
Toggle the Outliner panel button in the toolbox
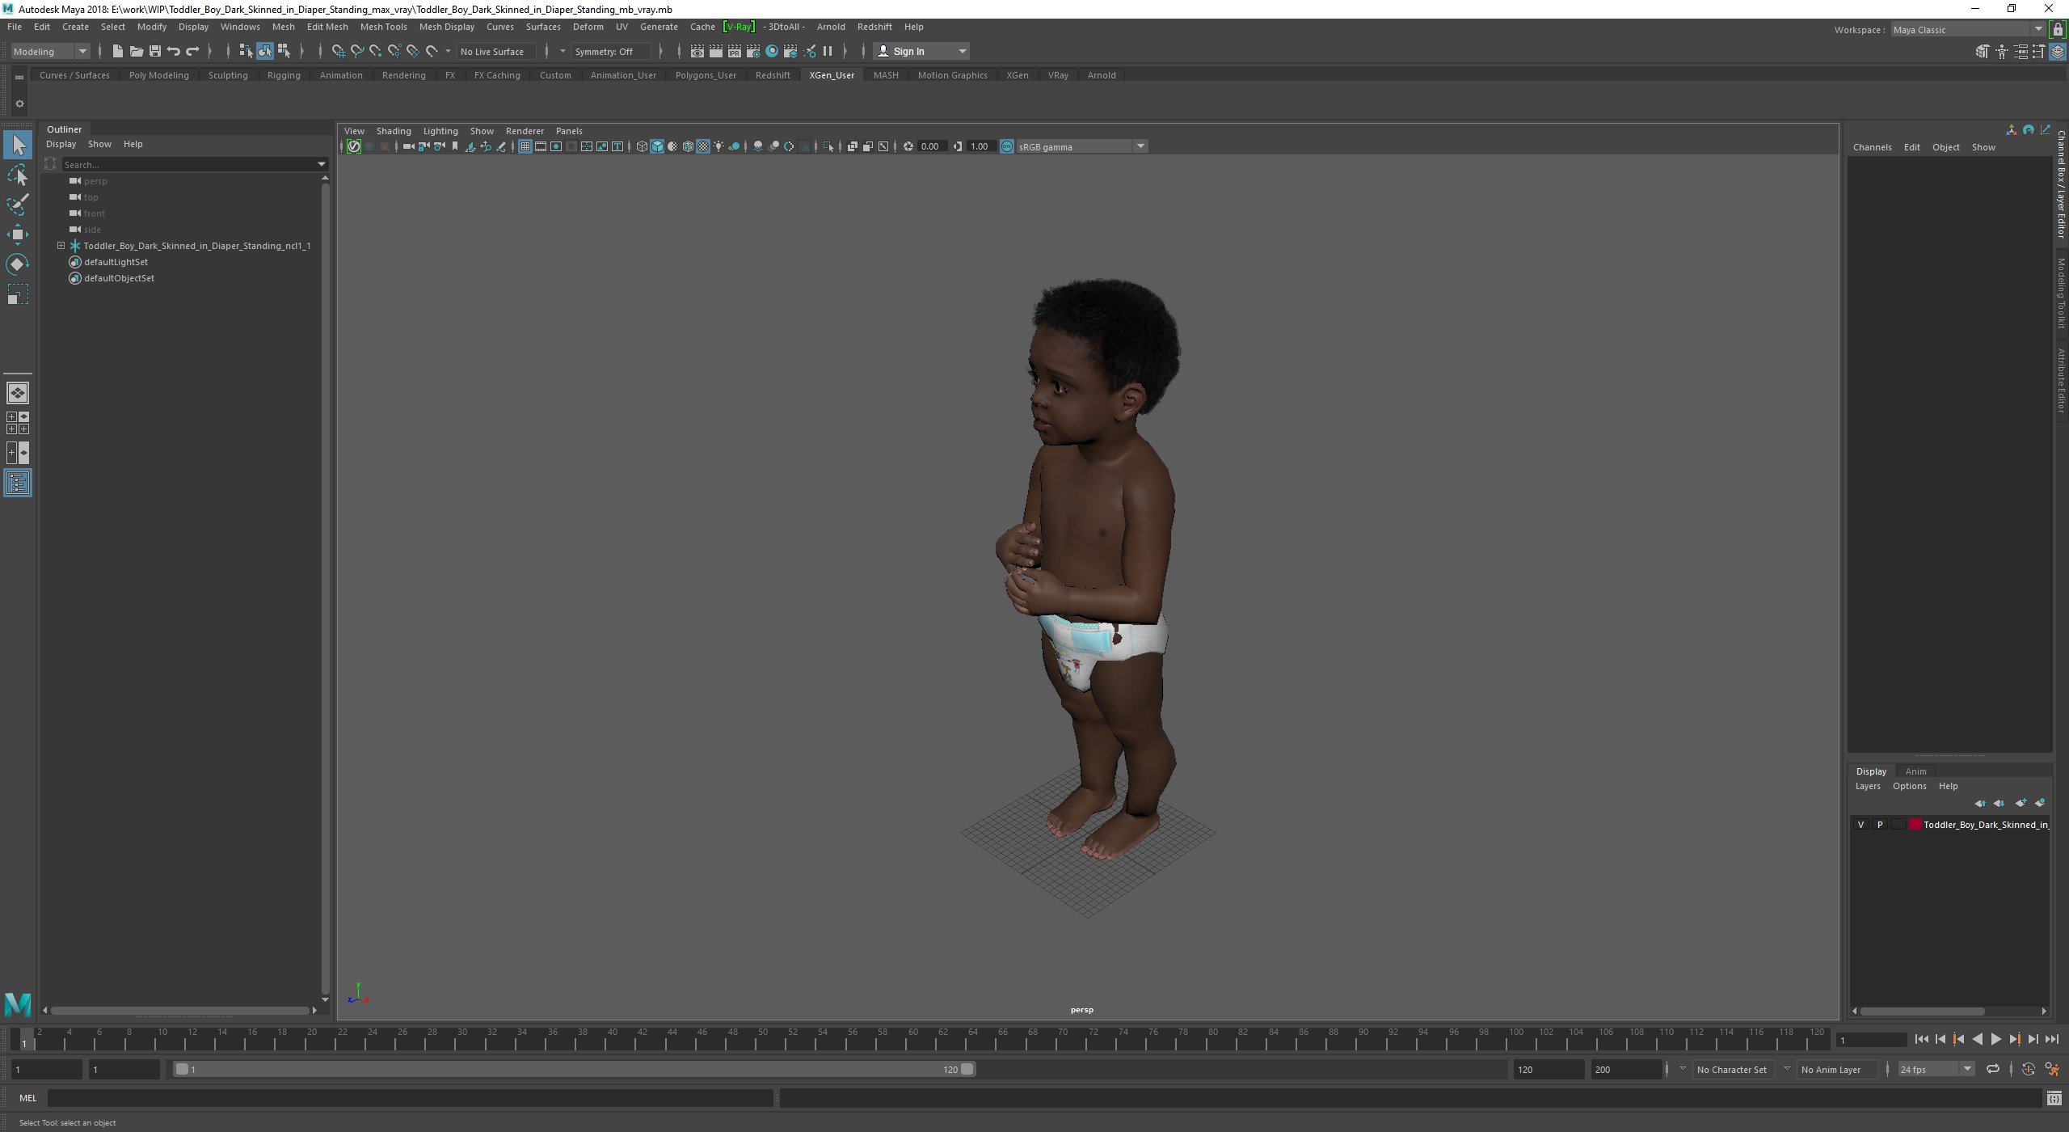pyautogui.click(x=18, y=484)
